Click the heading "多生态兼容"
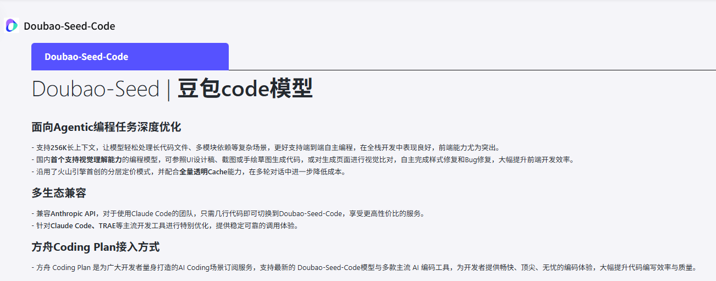Viewport: 716px width, 281px height. (59, 192)
